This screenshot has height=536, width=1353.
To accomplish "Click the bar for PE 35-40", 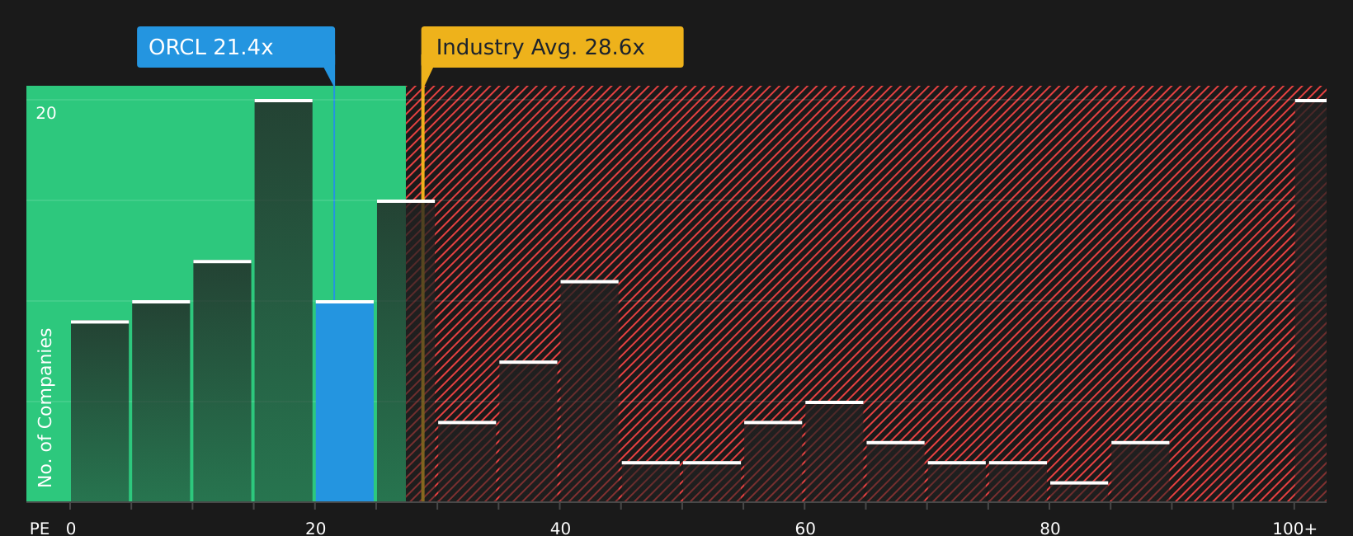I will [x=528, y=431].
